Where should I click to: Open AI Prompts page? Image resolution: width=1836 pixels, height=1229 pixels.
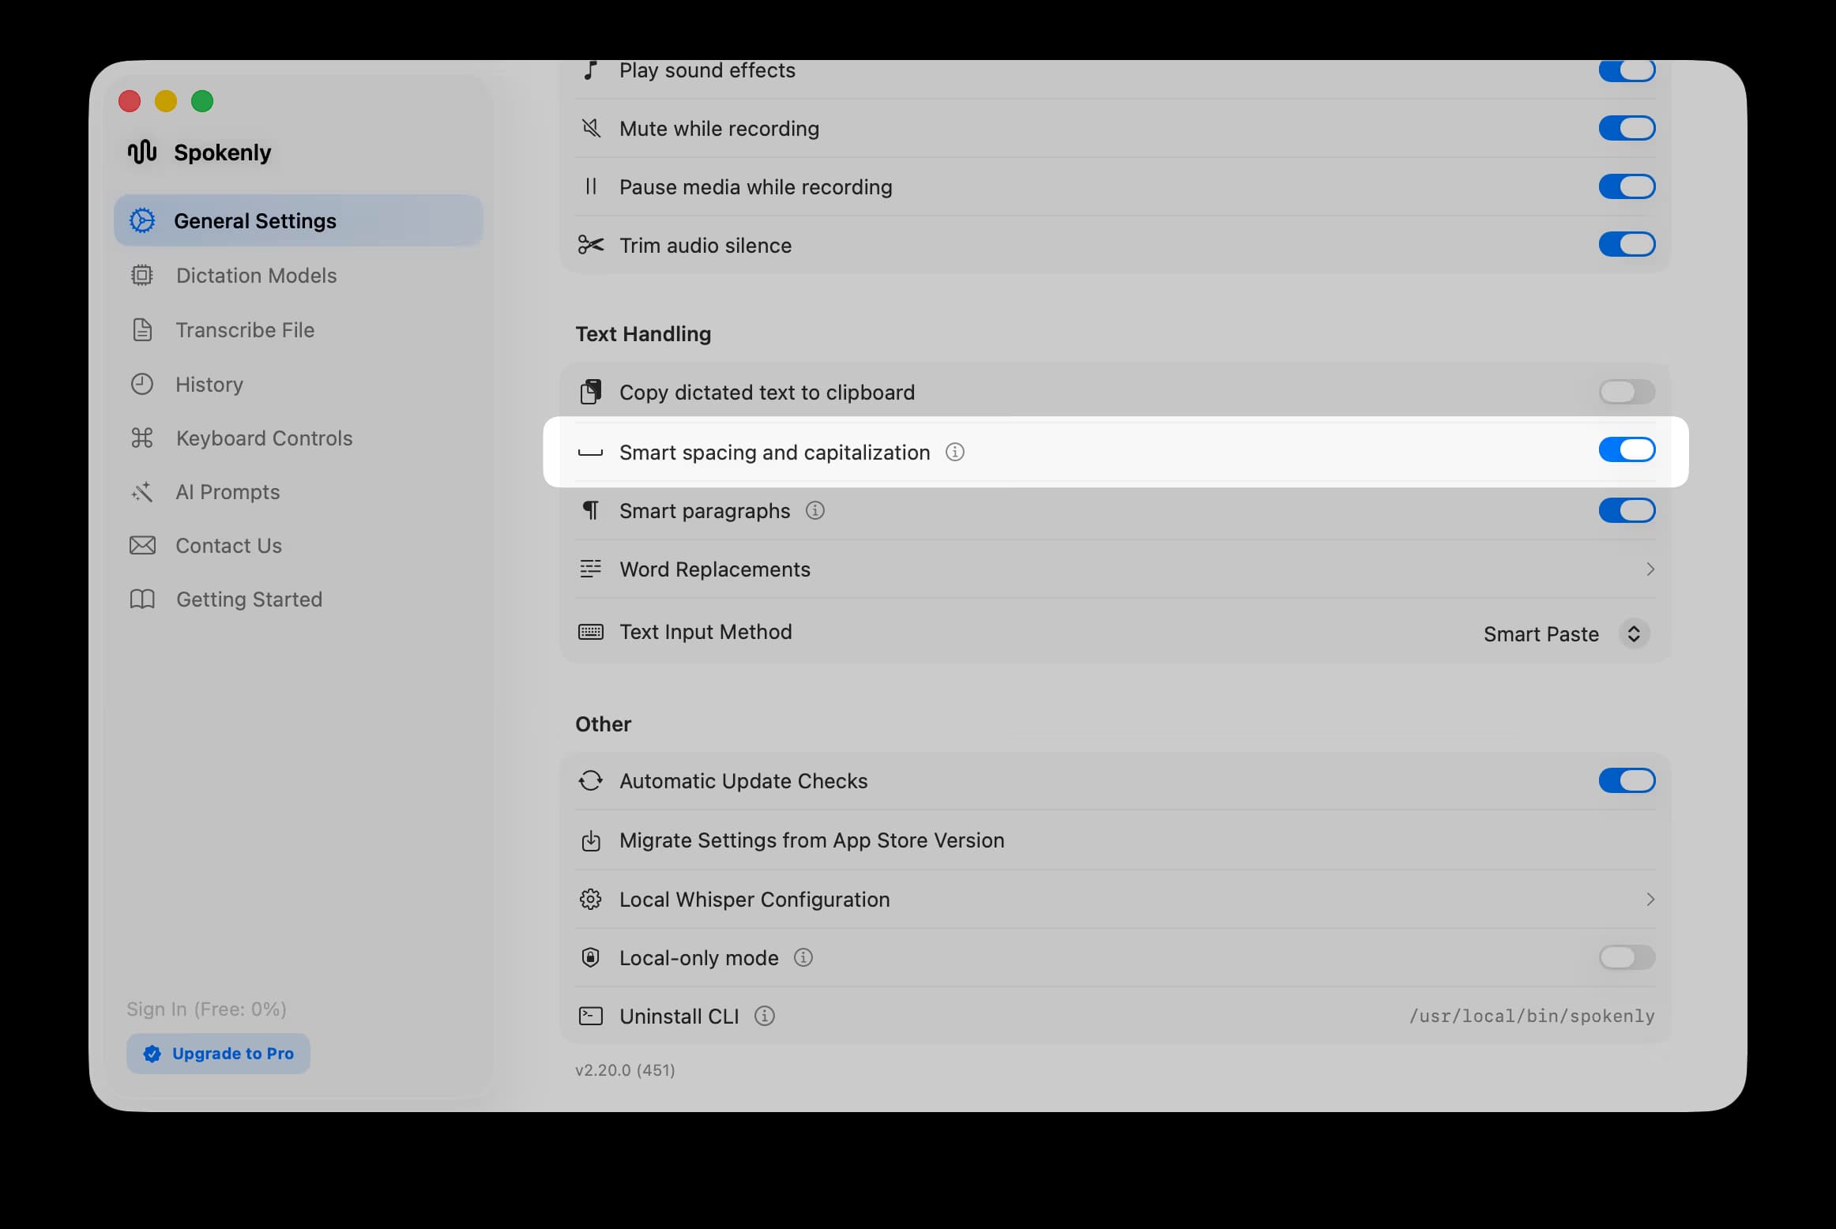(298, 492)
